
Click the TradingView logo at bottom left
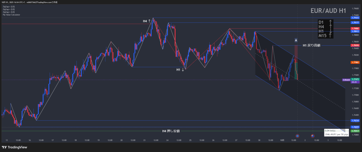(x=14, y=147)
